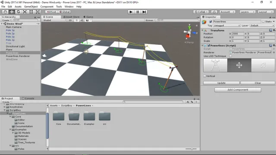276x155 pixels.
Task: Enable the Vertical checkbox
Action: point(204,76)
